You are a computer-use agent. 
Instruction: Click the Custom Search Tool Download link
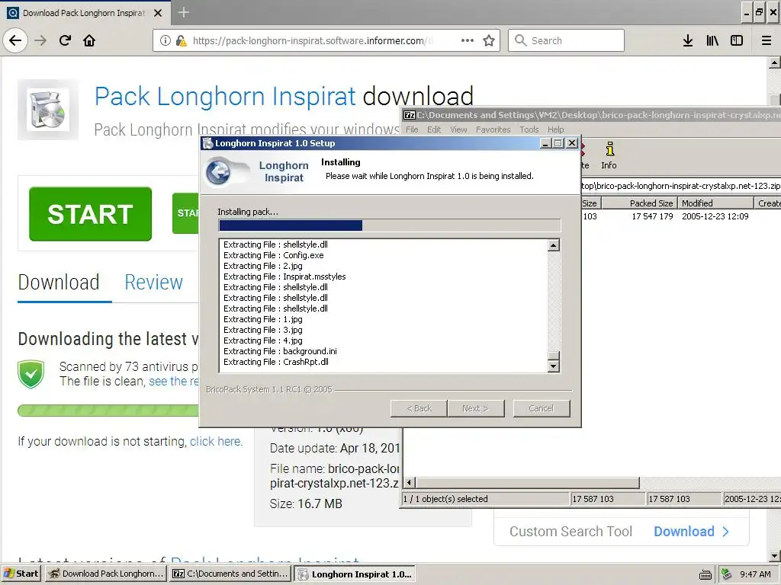[x=691, y=531]
